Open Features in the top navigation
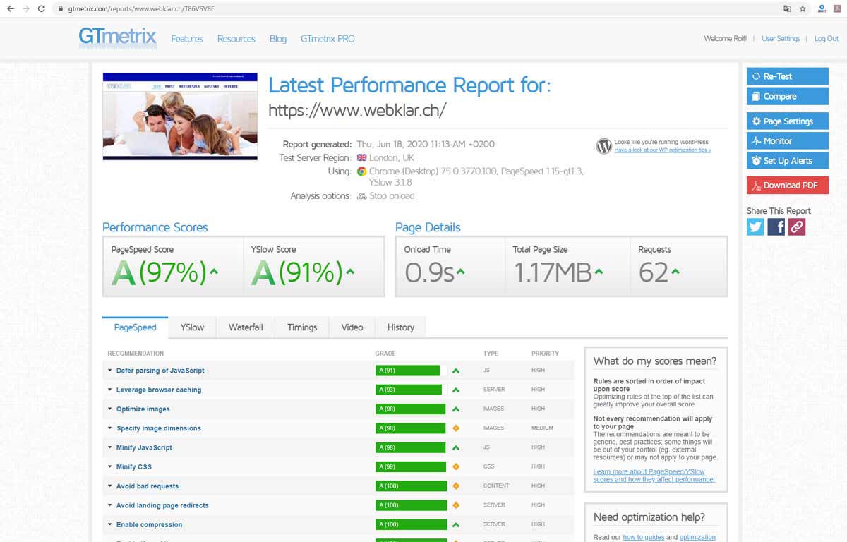Image resolution: width=847 pixels, height=542 pixels. [x=187, y=39]
